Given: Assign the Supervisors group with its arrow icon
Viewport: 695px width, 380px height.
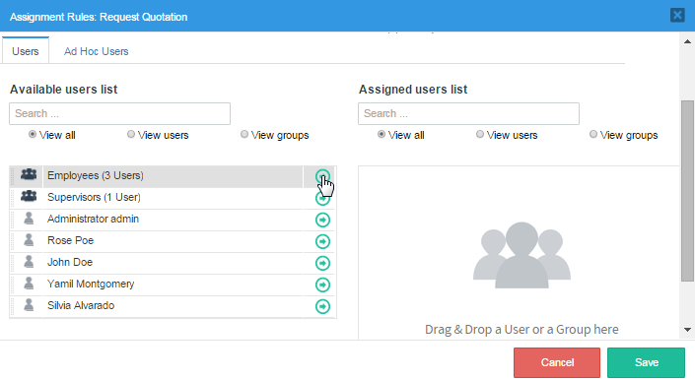Looking at the screenshot, I should pyautogui.click(x=322, y=198).
